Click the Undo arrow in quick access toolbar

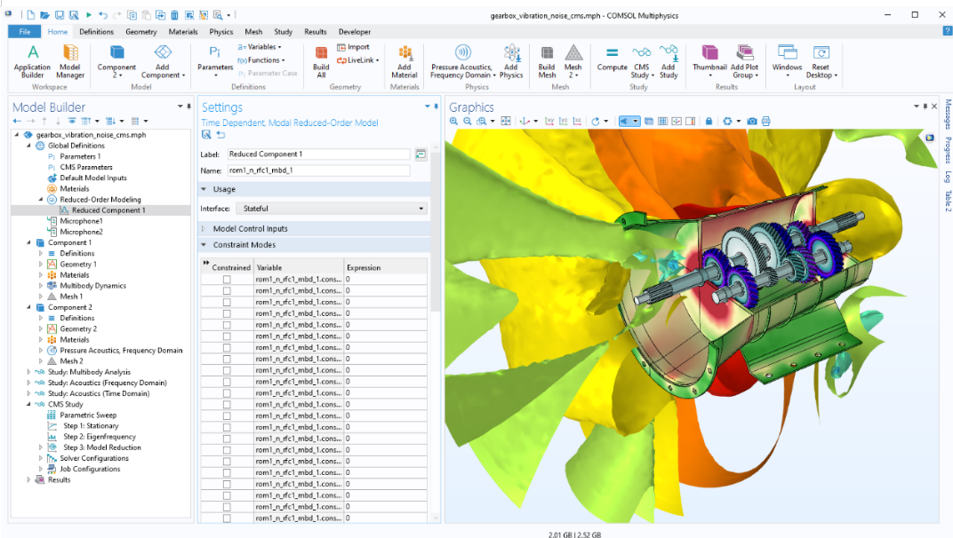point(103,15)
